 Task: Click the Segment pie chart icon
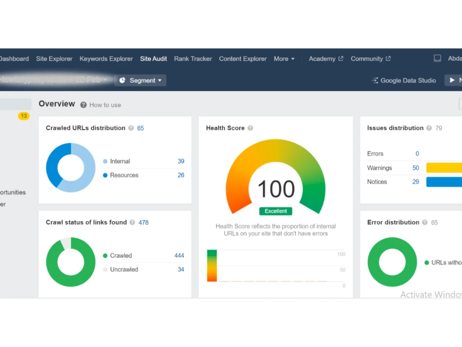pos(122,80)
